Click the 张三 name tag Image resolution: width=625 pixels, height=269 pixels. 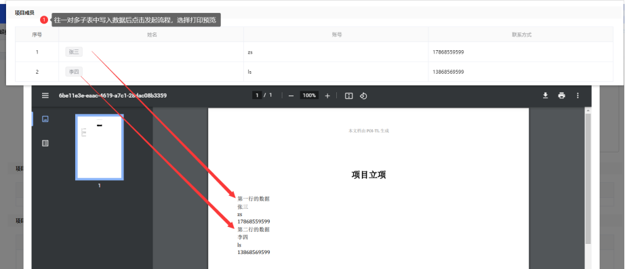[74, 51]
